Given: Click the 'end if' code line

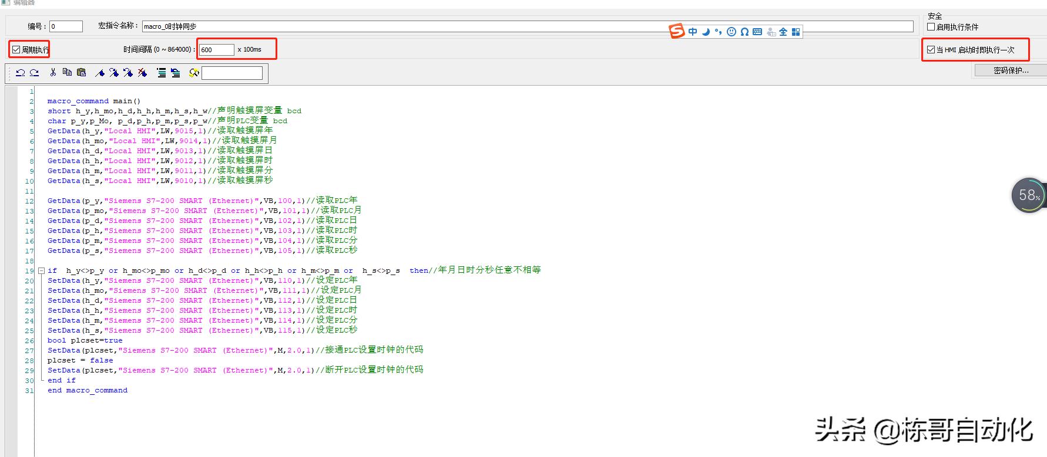Looking at the screenshot, I should 62,380.
